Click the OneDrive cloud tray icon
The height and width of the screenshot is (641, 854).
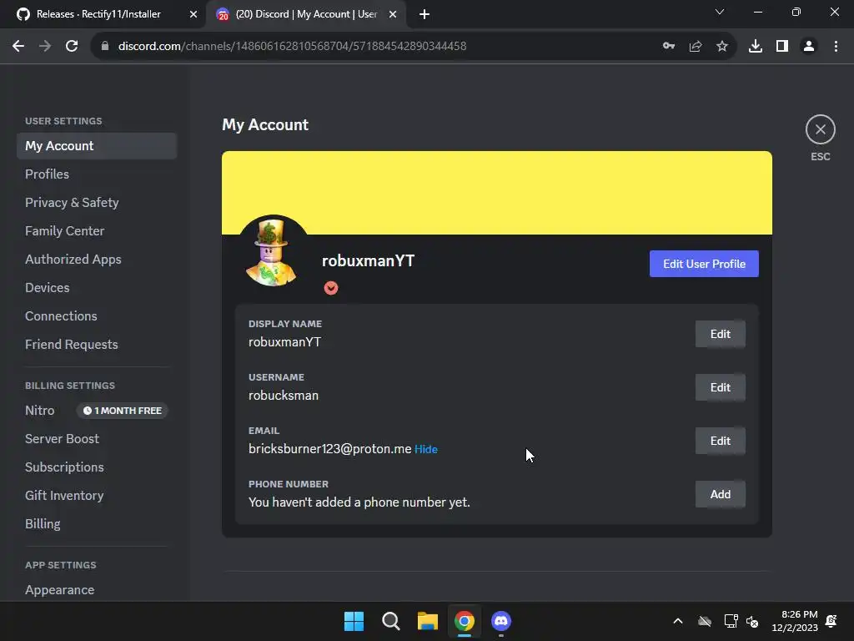705,621
